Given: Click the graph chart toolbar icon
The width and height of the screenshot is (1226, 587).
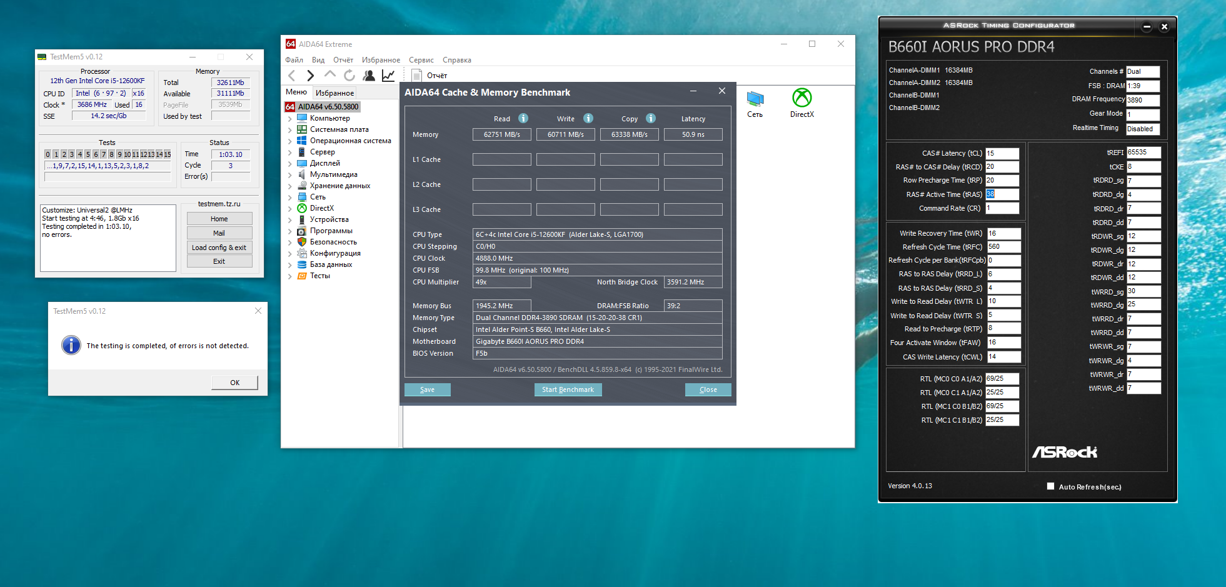Looking at the screenshot, I should [x=388, y=76].
